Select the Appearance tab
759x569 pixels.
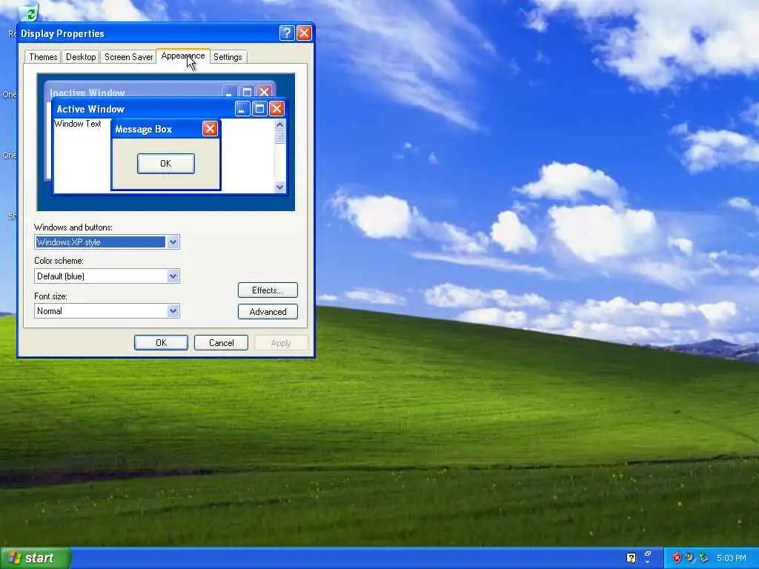[x=183, y=56]
